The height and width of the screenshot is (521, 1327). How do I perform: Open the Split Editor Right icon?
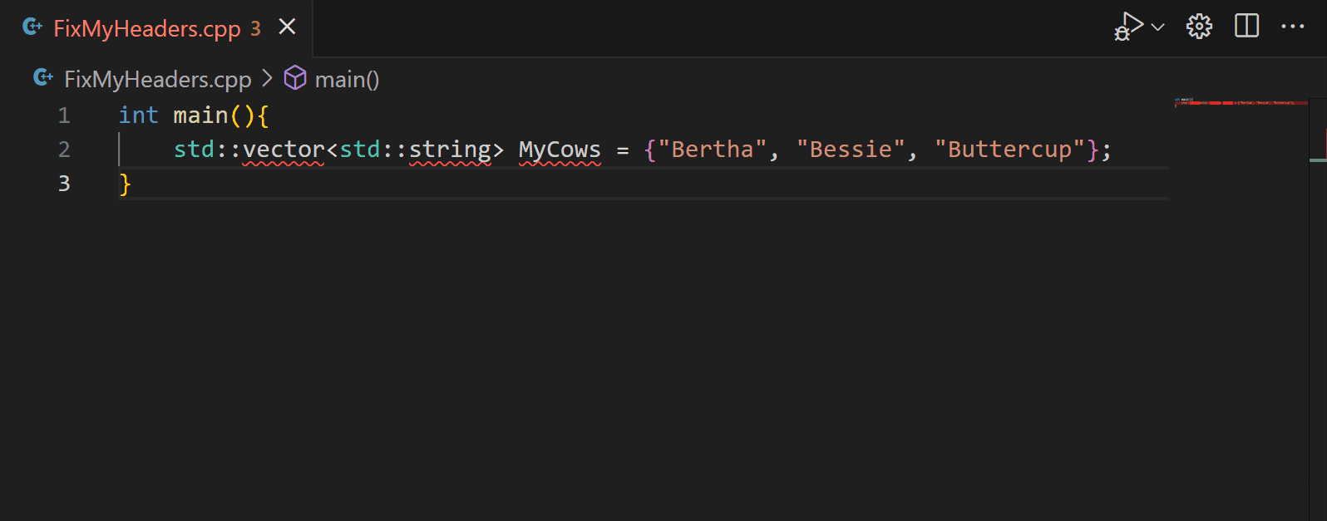point(1246,26)
